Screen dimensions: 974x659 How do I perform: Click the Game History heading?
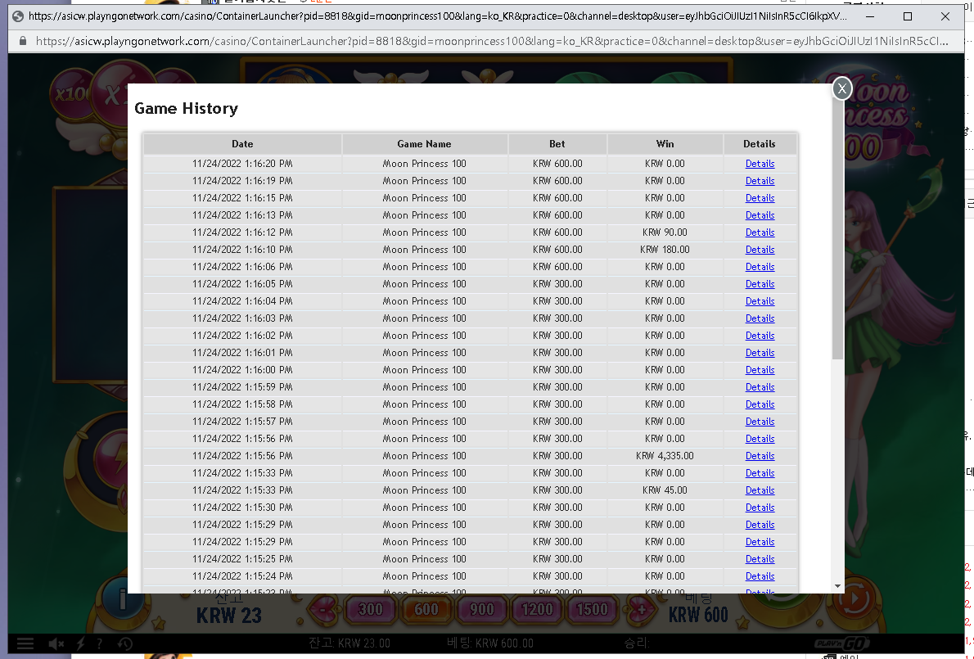pyautogui.click(x=187, y=108)
